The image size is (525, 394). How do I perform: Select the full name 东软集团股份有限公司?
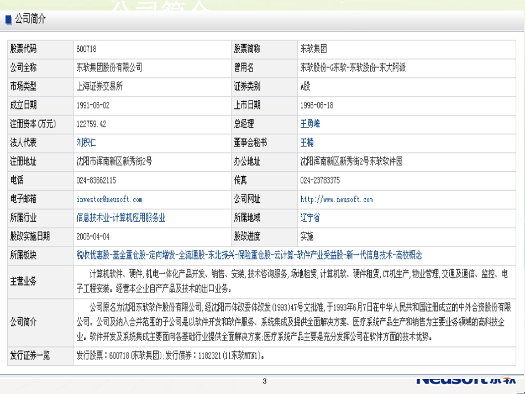pyautogui.click(x=109, y=67)
